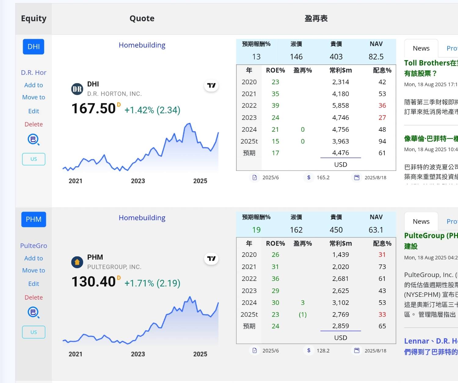
Task: Click PHM expected return value 19
Action: pos(256,230)
